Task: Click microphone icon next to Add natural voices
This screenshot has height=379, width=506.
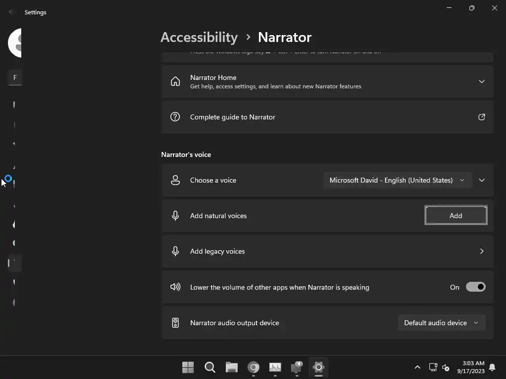Action: 175,216
